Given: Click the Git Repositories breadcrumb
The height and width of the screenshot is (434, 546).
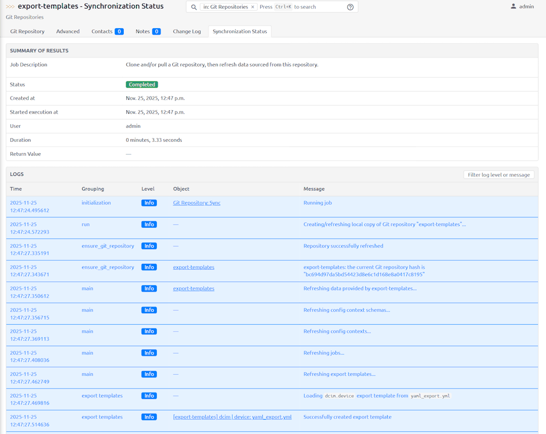Looking at the screenshot, I should [x=25, y=17].
